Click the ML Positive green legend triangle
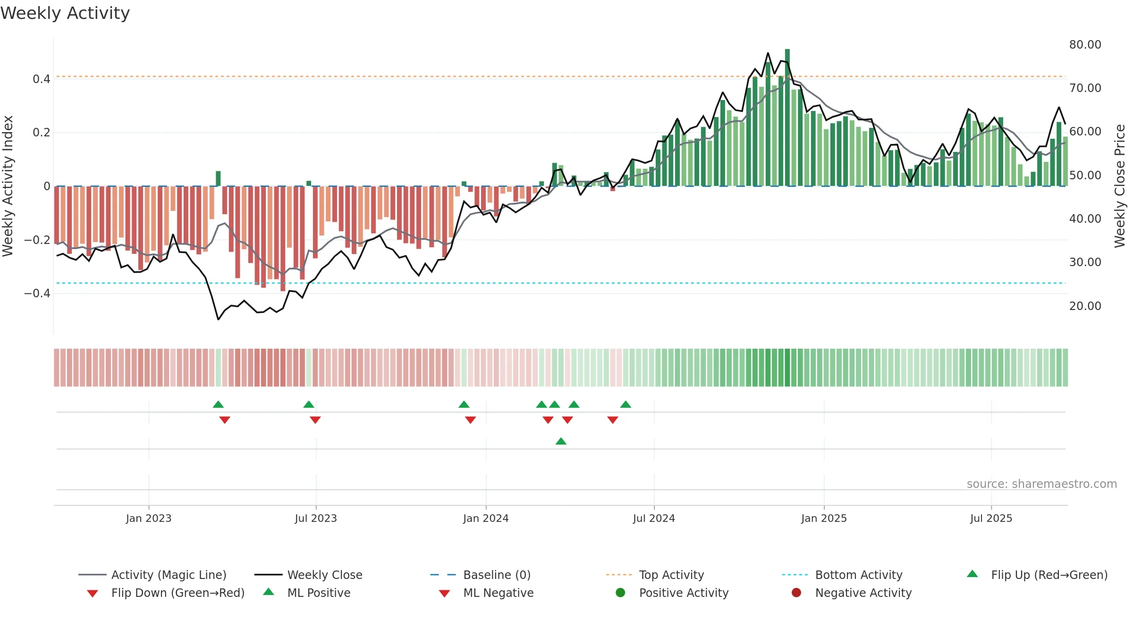The image size is (1133, 637). 269,592
